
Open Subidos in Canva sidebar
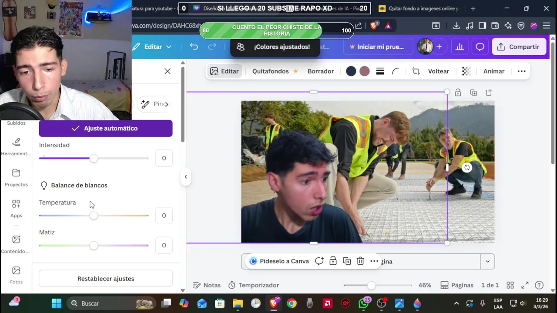click(16, 123)
